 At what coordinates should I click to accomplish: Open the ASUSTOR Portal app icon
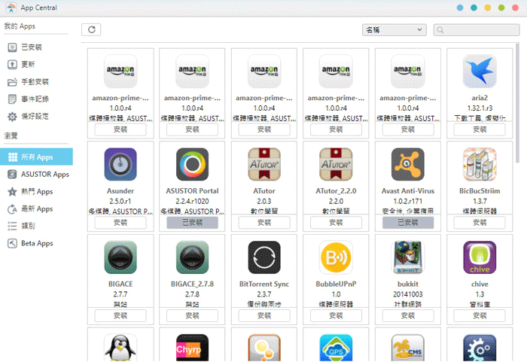coord(192,164)
